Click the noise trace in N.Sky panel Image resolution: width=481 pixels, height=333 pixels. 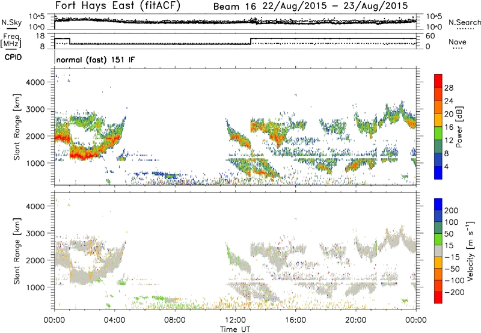pos(235,22)
